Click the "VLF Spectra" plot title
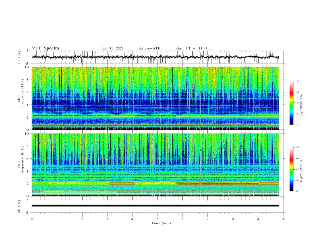Screen dimensions: 319x246 [46, 48]
